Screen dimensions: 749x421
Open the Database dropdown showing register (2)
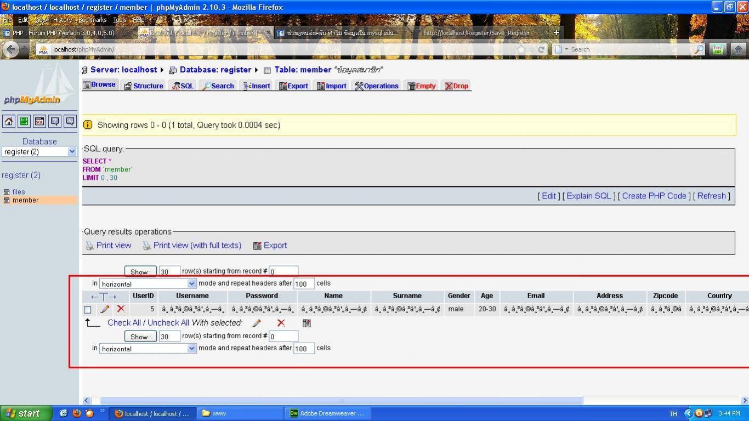pyautogui.click(x=39, y=152)
